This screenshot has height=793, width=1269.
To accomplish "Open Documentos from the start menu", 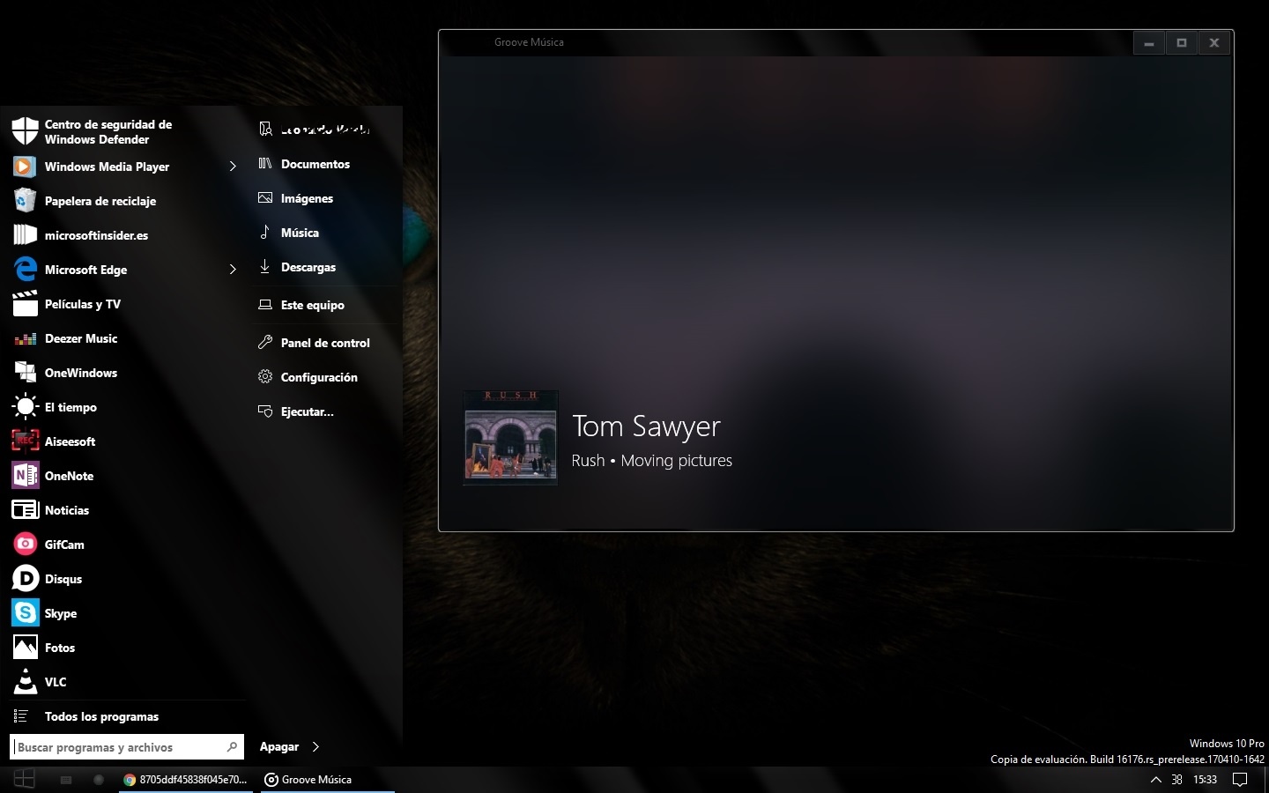I will coord(315,164).
